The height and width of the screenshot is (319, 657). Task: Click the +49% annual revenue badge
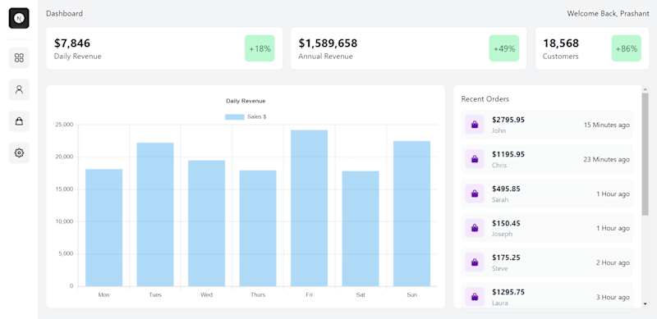coord(504,48)
